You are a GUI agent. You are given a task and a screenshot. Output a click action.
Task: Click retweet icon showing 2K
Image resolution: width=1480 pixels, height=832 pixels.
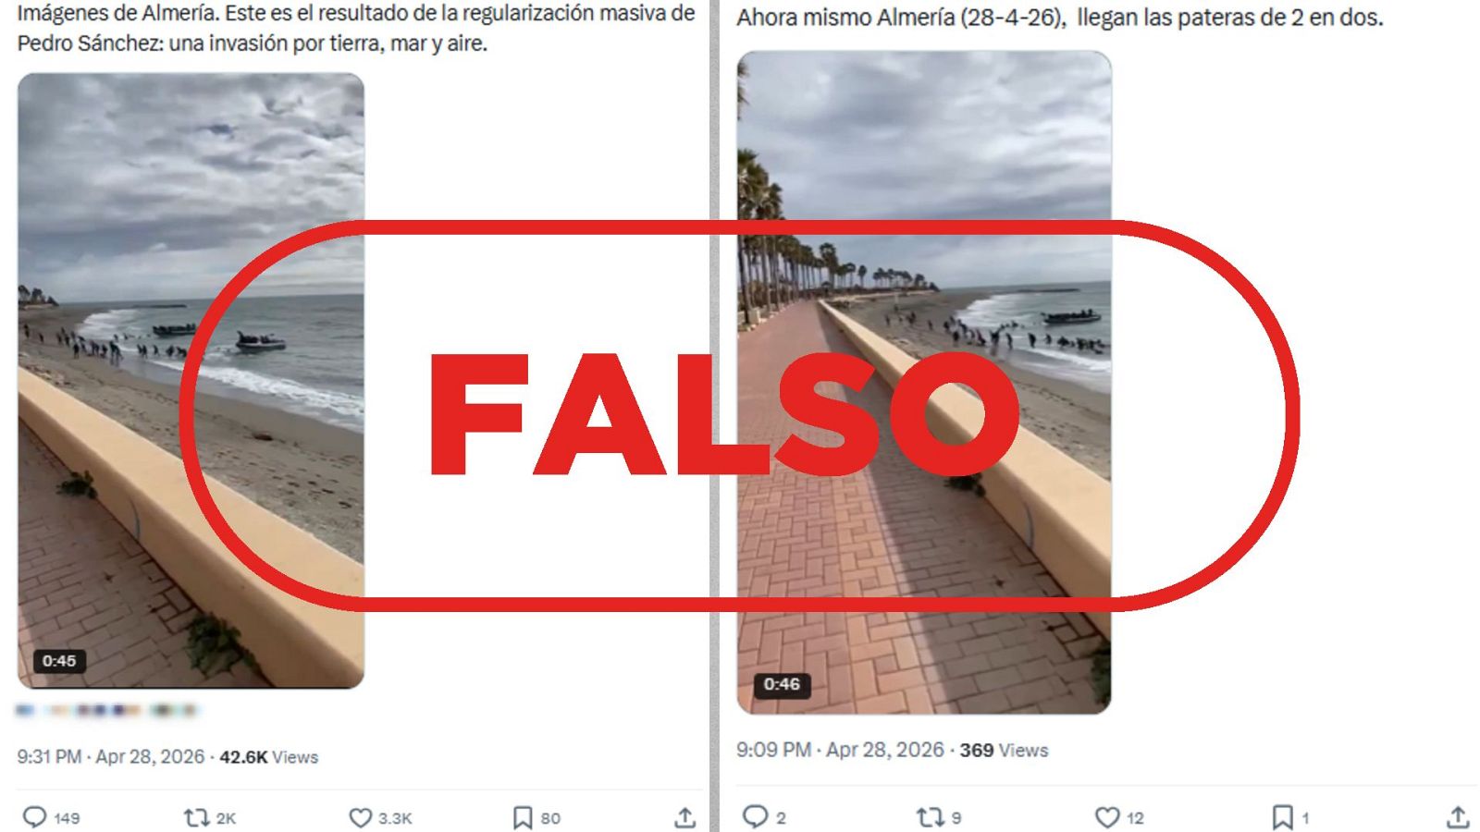196,817
